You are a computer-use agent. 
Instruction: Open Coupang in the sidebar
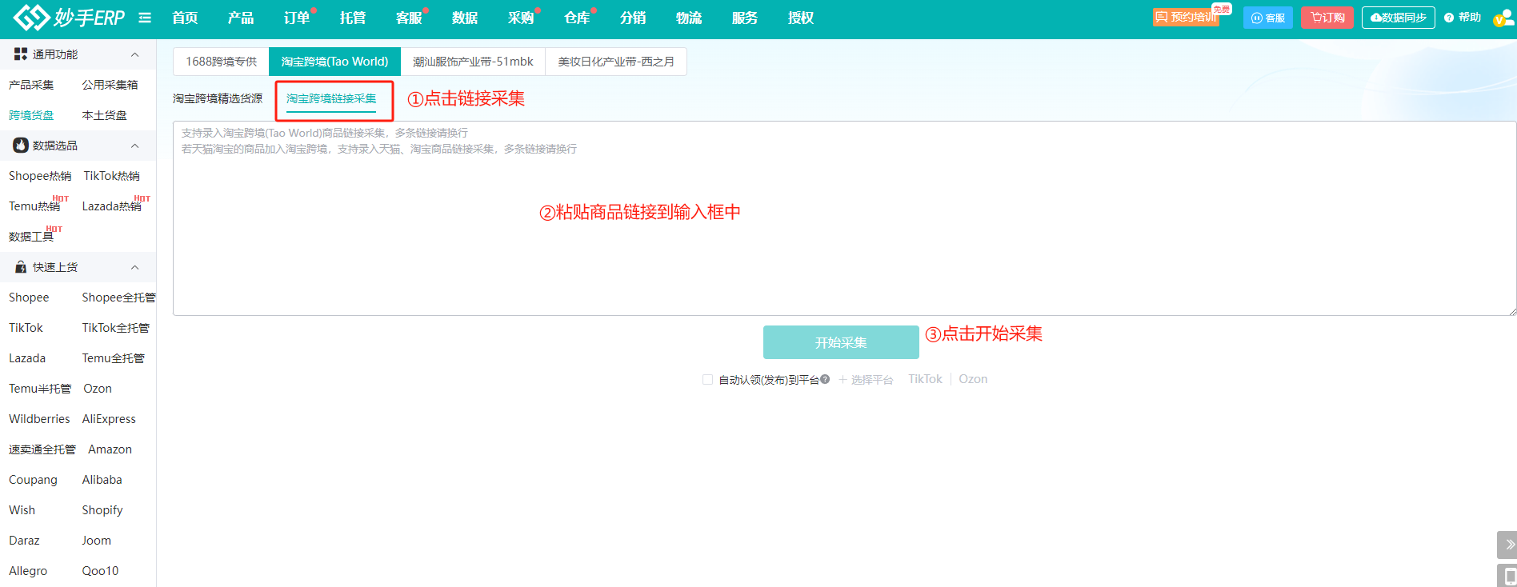tap(33, 480)
